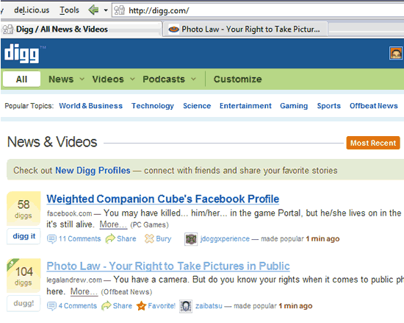Click the Favorite! star icon
The image size is (404, 323).
click(141, 306)
